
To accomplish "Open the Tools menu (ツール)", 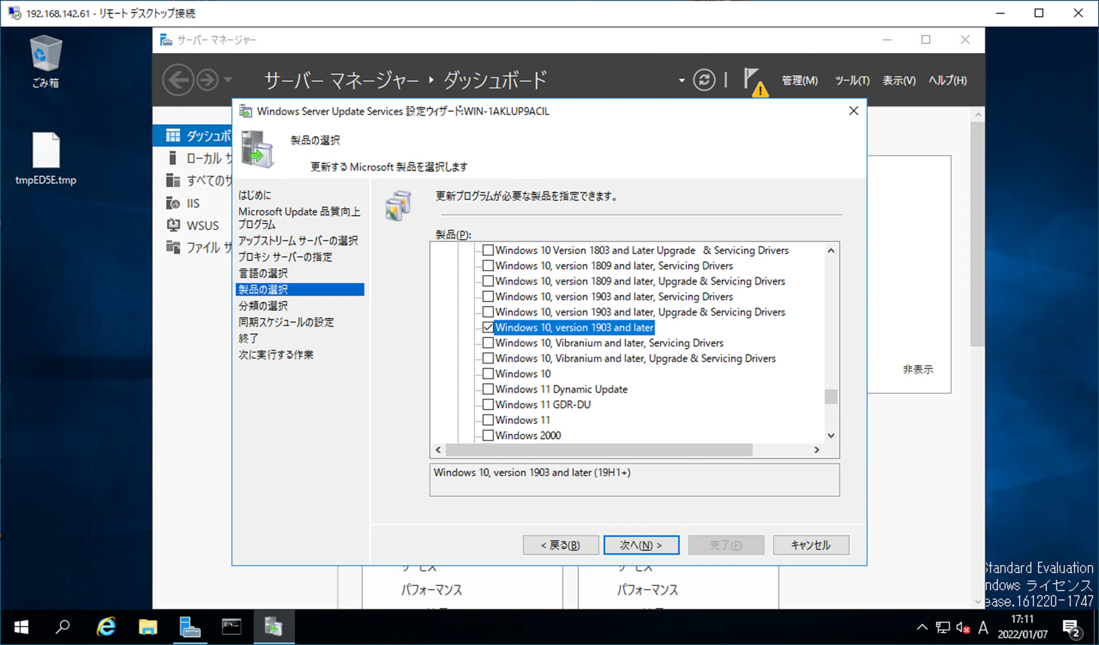I will (851, 80).
